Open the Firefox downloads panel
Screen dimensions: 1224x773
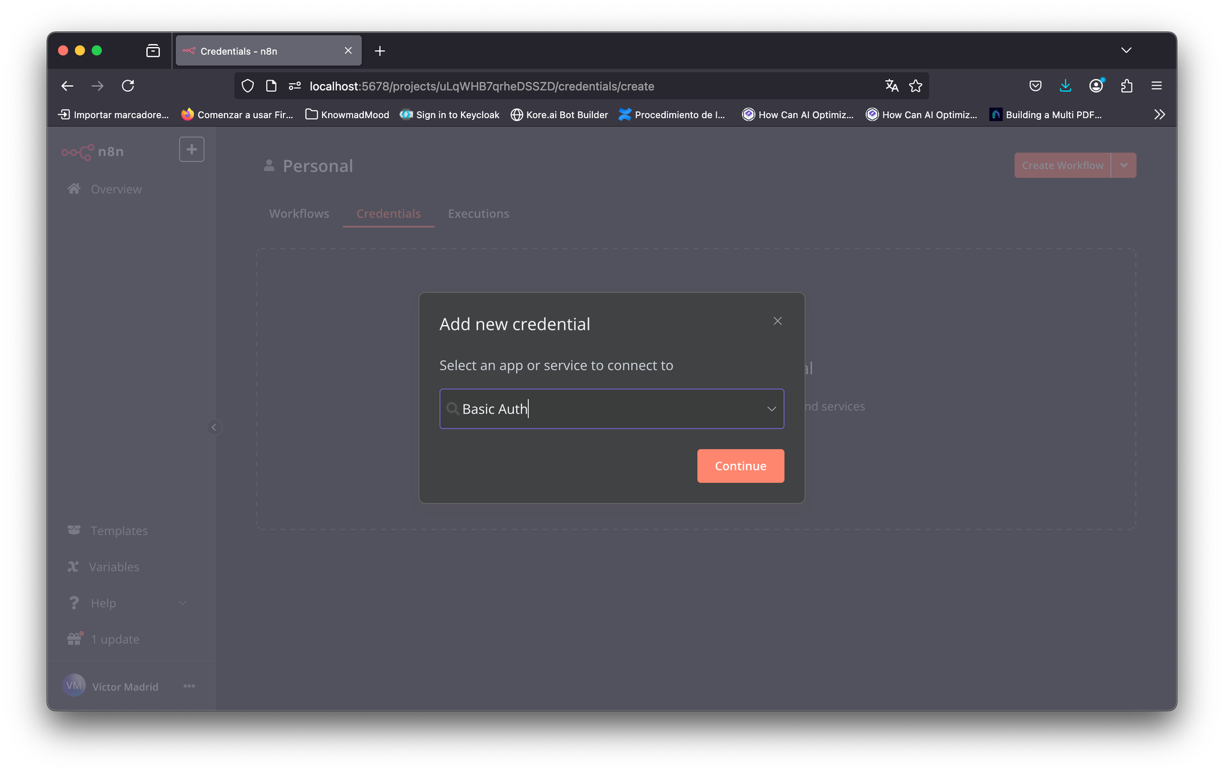point(1065,86)
